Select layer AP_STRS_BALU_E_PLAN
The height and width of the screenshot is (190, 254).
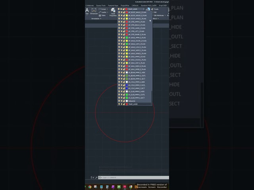[x=137, y=25]
